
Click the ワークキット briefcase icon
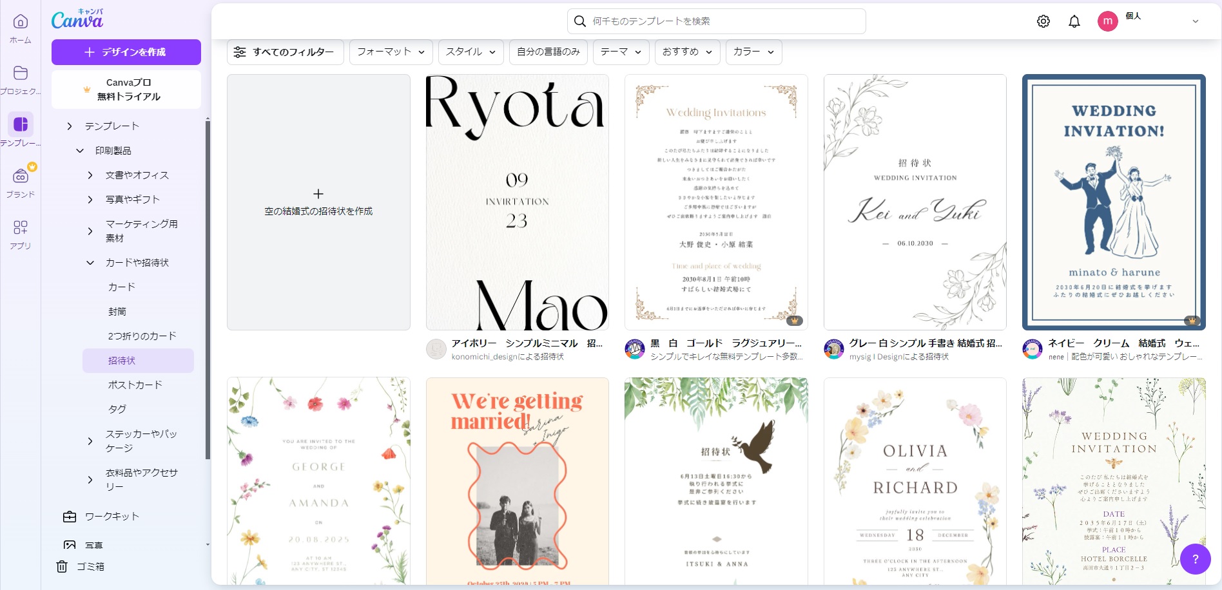click(x=70, y=517)
